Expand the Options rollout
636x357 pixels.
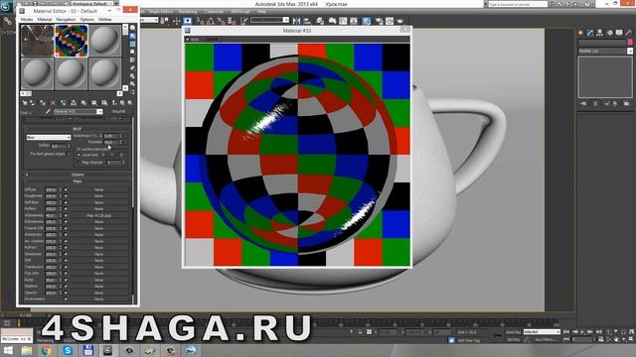78,175
